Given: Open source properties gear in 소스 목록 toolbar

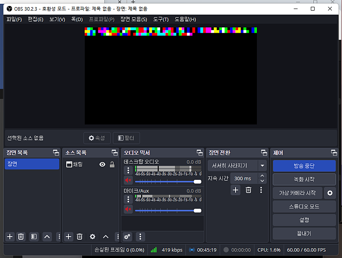Looking at the screenshot, I should point(92,237).
